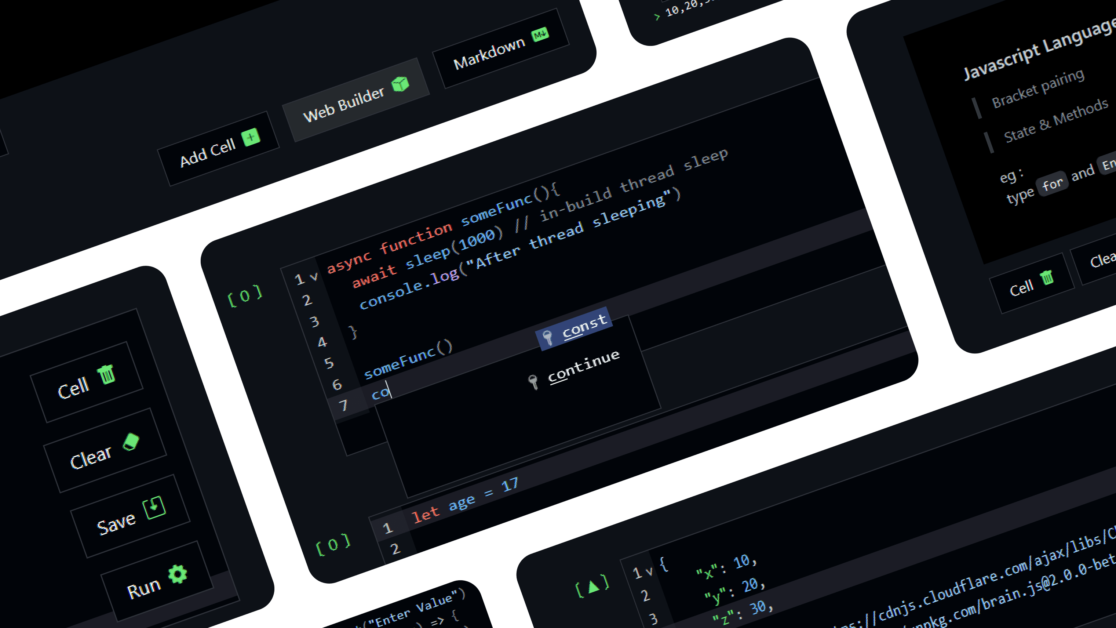Click line number 4 in the gutter
The width and height of the screenshot is (1116, 628).
[322, 342]
